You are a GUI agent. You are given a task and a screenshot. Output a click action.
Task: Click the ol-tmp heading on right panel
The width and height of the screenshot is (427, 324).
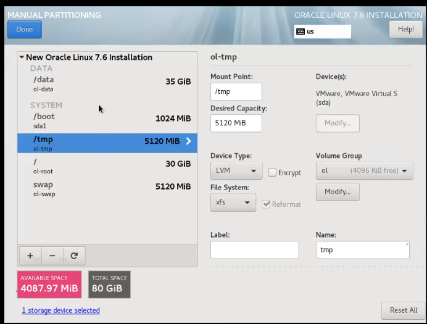pos(223,57)
